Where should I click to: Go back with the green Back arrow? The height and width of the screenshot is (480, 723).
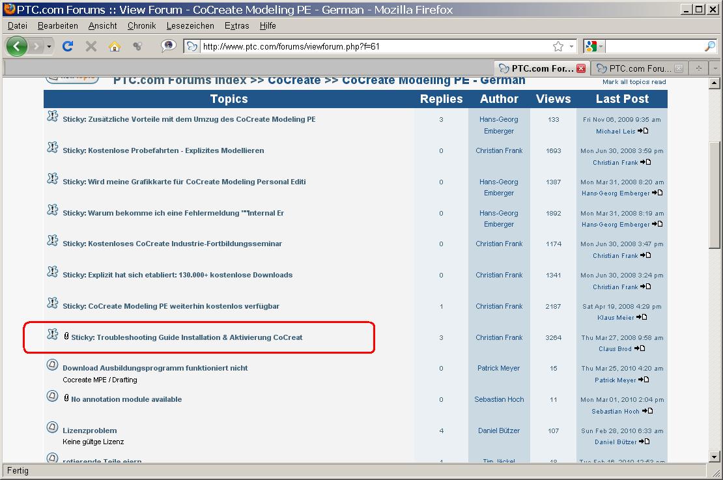coord(16,46)
